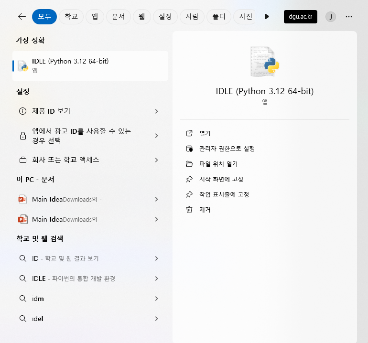
Task: Open the 제품 ID 보기 setting
Action: pyautogui.click(x=90, y=111)
